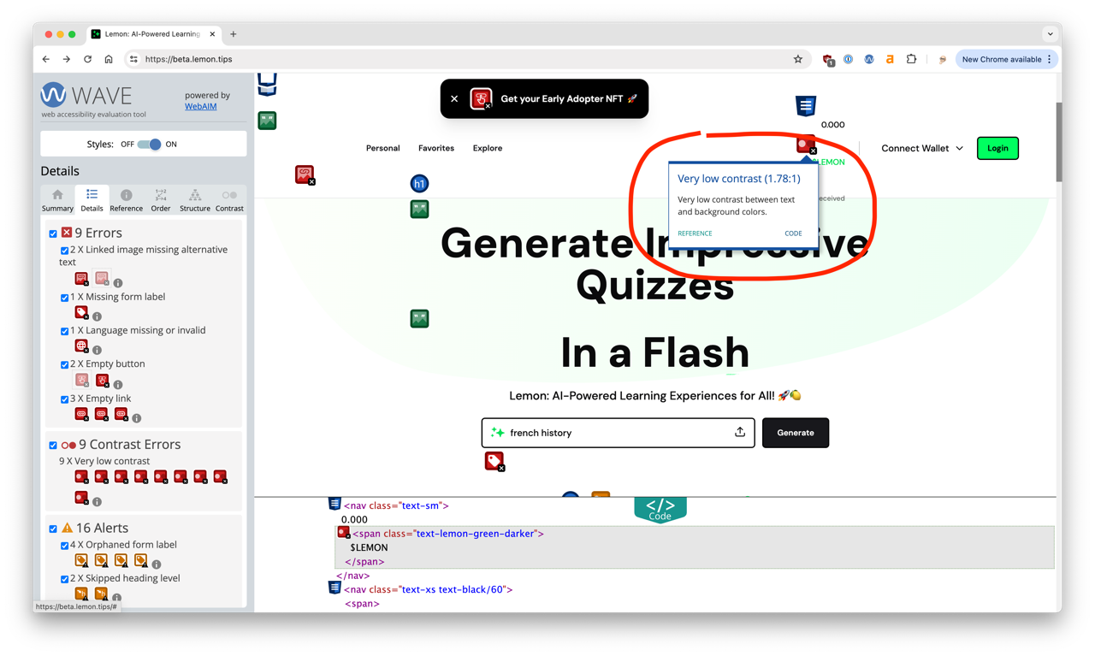Click the Login button

(997, 148)
